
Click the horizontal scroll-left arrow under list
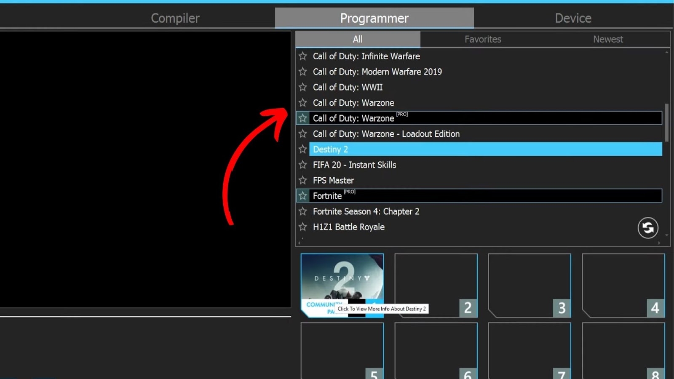tap(299, 243)
